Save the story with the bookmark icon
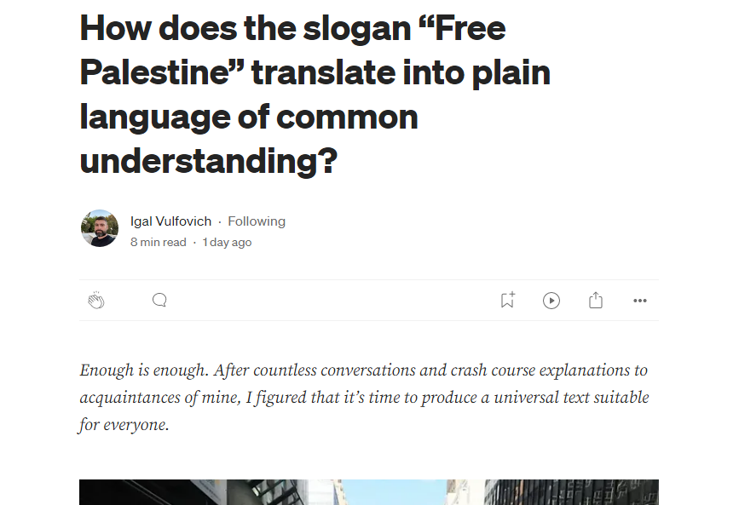The width and height of the screenshot is (739, 505). pyautogui.click(x=508, y=300)
